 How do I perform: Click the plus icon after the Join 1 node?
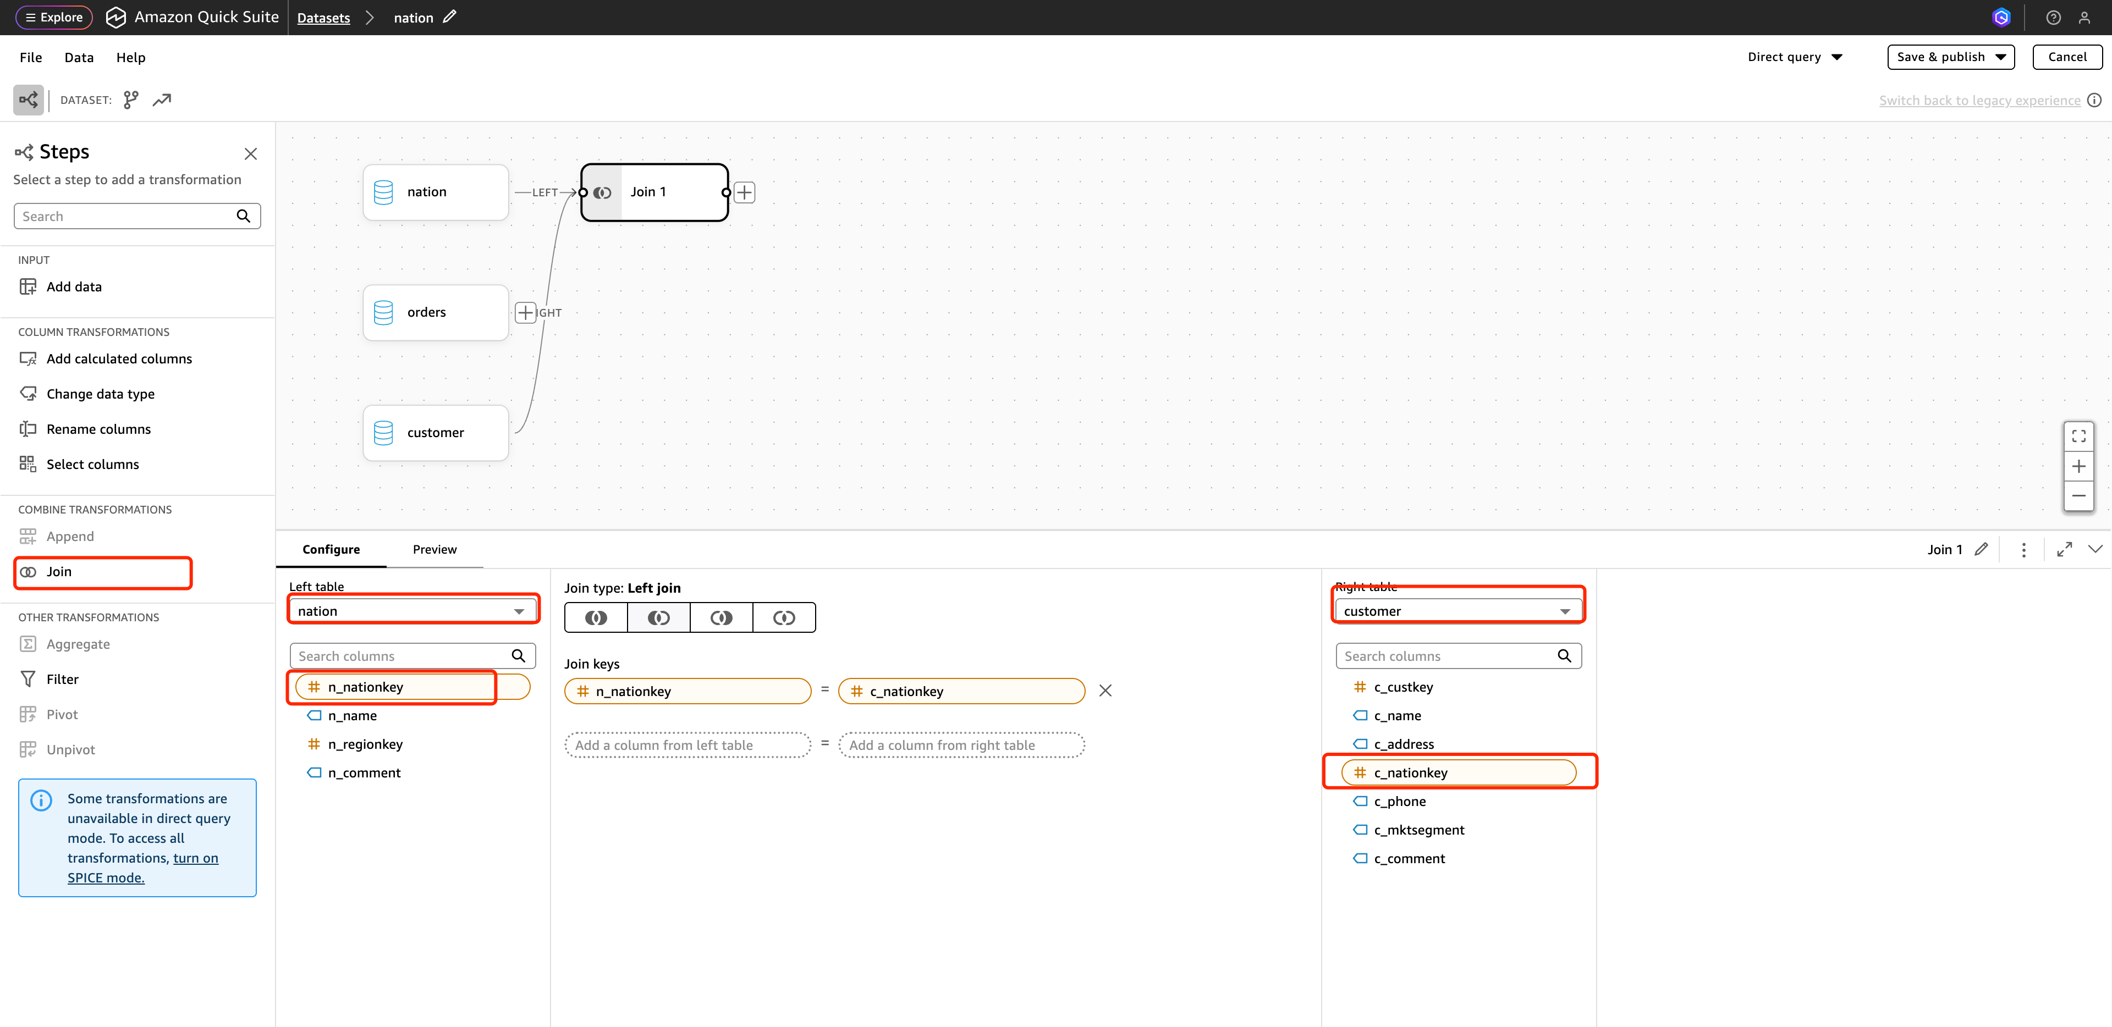tap(744, 192)
